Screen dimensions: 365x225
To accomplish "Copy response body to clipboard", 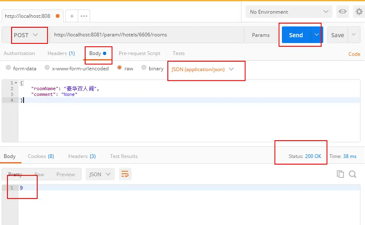I will click(340, 174).
